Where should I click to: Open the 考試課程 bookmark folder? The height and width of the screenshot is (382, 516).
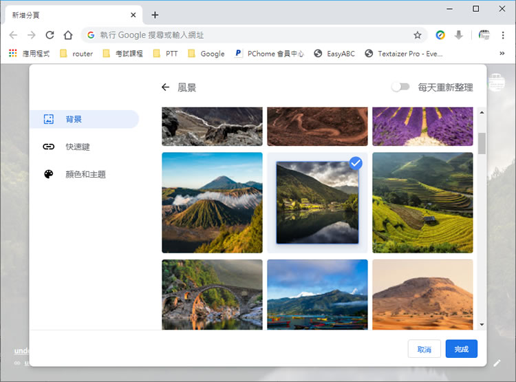coord(122,54)
